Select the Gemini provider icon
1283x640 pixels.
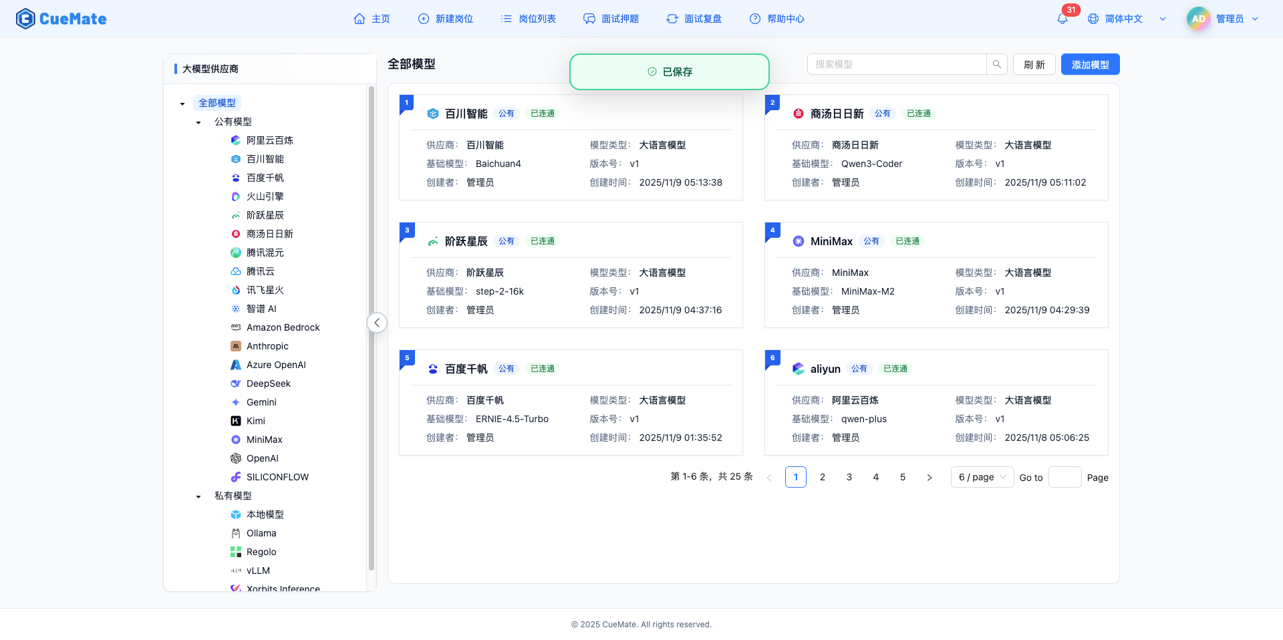(x=235, y=402)
